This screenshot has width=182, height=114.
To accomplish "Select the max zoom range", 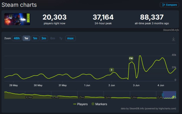I will click(71, 38).
